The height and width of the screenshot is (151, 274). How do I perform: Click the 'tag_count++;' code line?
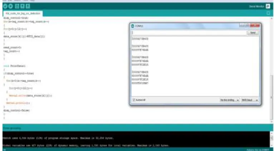pyautogui.click(x=11, y=51)
